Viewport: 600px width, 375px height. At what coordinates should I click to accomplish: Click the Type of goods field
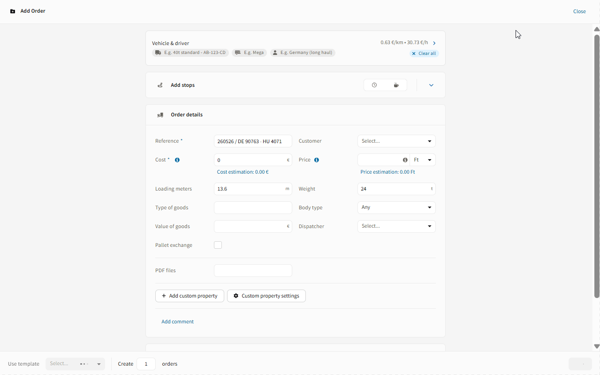tap(253, 207)
